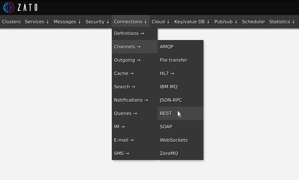Choose WebSockets from the Channels submenu
This screenshot has width=299, height=180.
[x=173, y=140]
